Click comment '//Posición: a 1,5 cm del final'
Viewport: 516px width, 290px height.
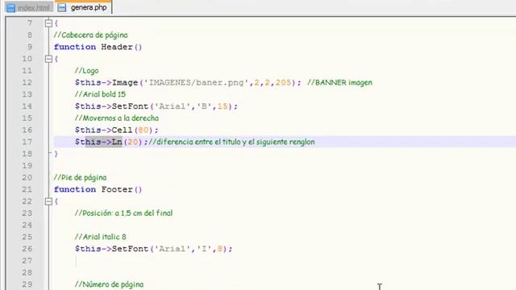coord(123,213)
